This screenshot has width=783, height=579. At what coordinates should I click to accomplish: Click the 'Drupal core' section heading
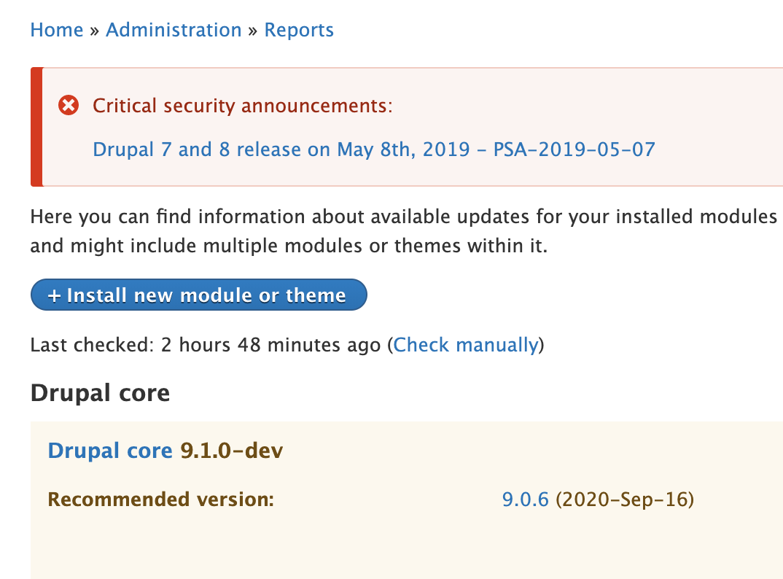click(100, 392)
